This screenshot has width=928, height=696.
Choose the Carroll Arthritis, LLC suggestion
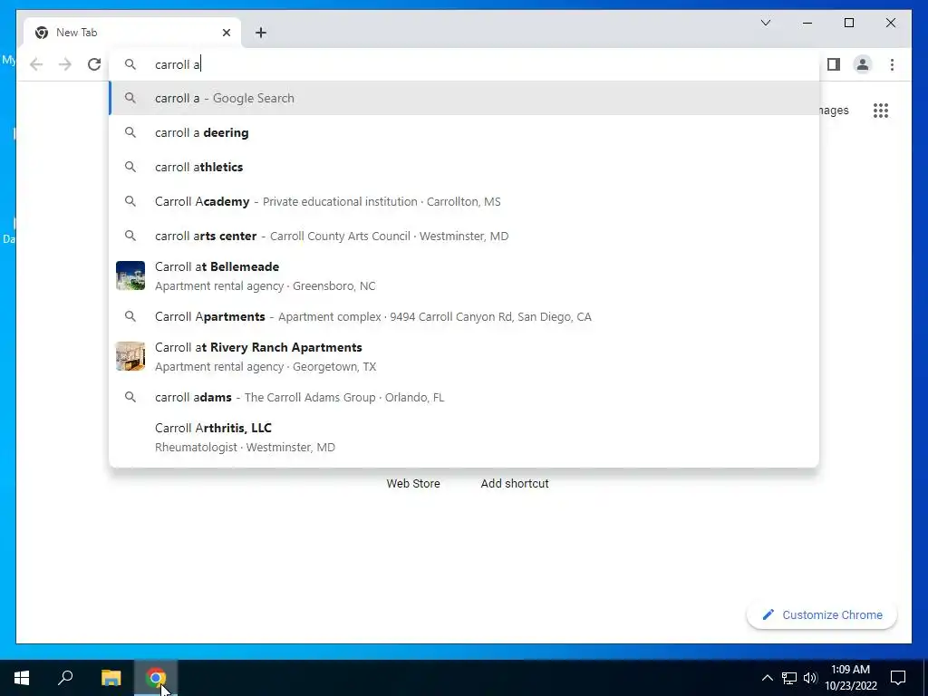[x=465, y=438]
